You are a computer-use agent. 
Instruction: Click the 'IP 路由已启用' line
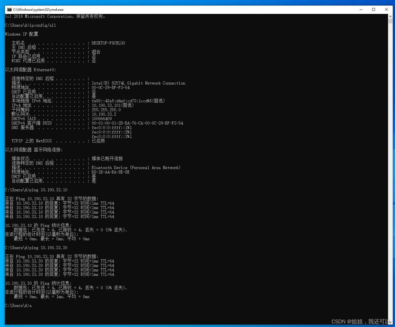(x=54, y=56)
